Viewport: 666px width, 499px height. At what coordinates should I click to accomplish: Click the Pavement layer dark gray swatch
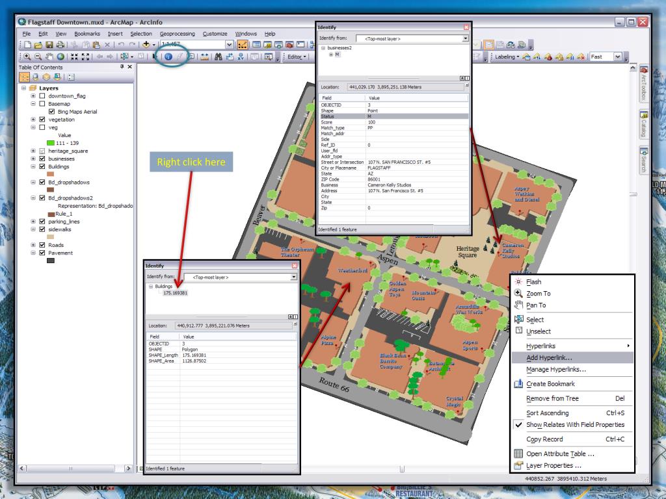coord(51,261)
